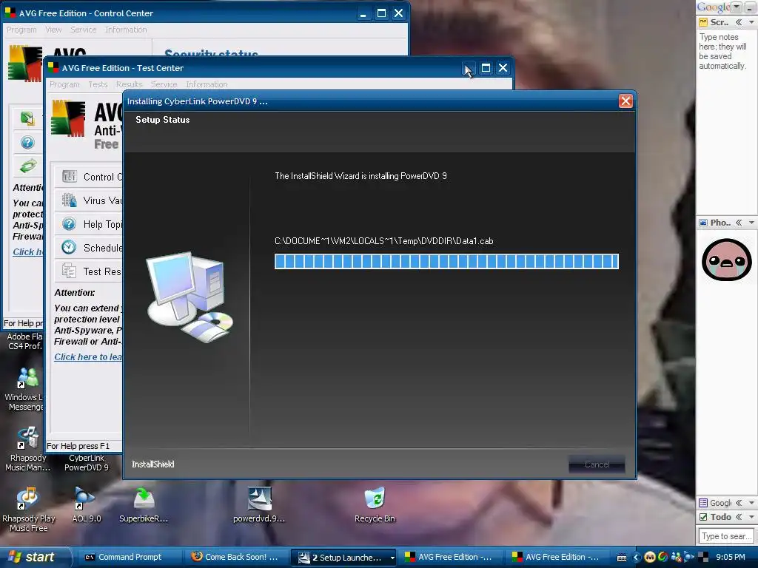758x568 pixels.
Task: Open Scratch Pad gadget menu arrow
Action: [751, 22]
